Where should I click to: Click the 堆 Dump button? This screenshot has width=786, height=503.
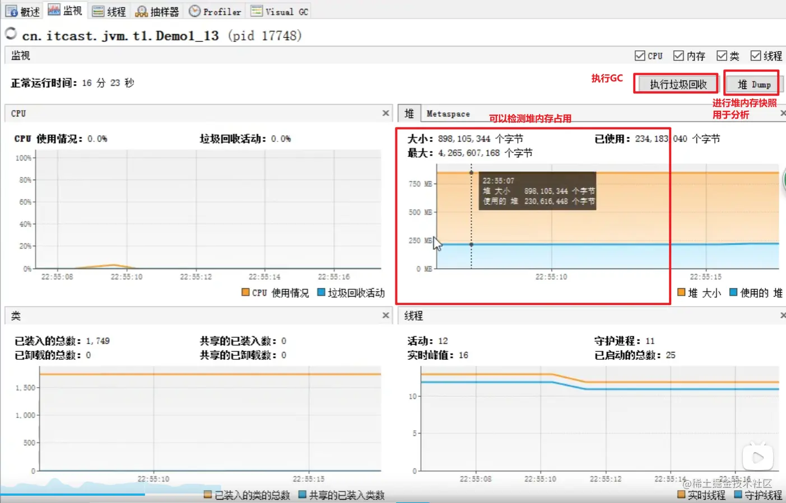click(x=754, y=84)
